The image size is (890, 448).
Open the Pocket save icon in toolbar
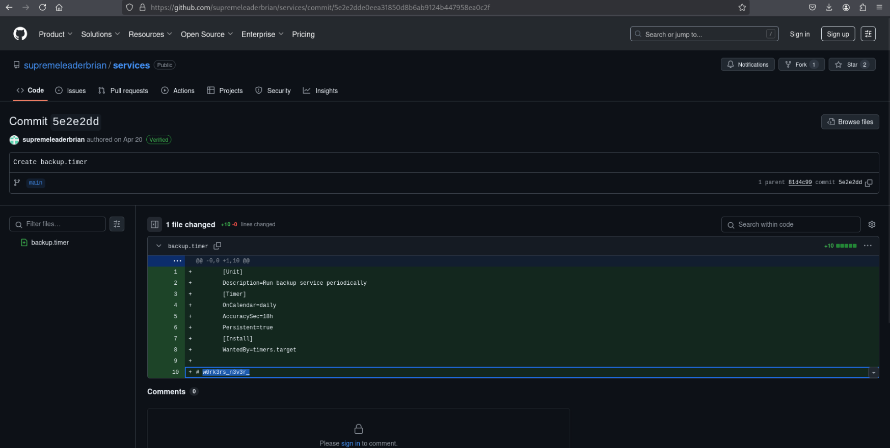(812, 8)
